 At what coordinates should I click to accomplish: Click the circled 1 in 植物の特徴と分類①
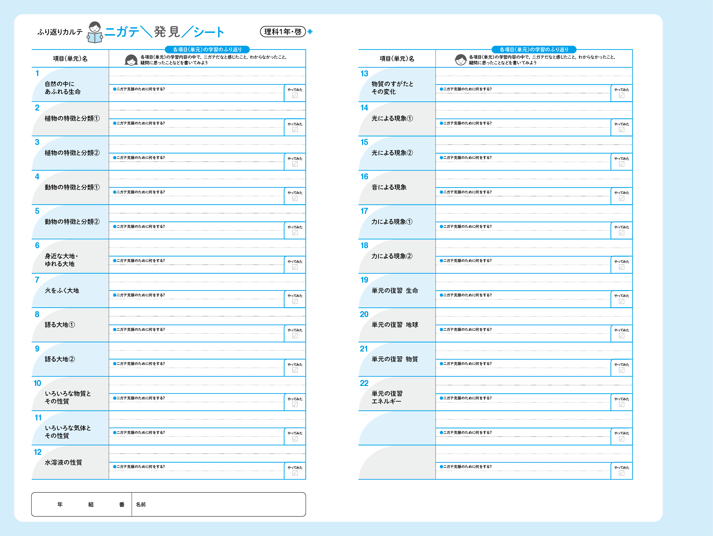click(x=96, y=118)
